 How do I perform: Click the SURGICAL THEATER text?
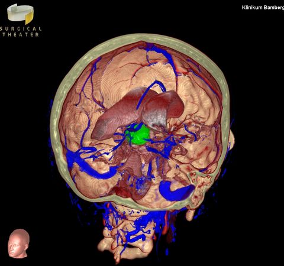click(x=21, y=31)
